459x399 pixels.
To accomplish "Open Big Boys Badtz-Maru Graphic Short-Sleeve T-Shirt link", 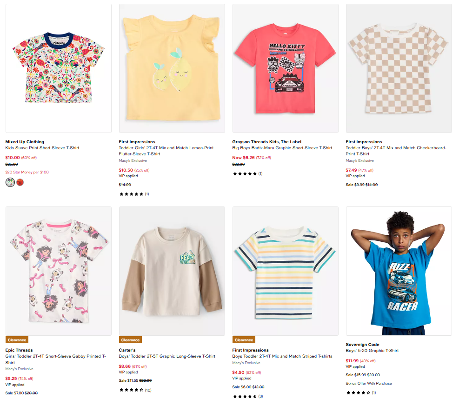I will [282, 148].
